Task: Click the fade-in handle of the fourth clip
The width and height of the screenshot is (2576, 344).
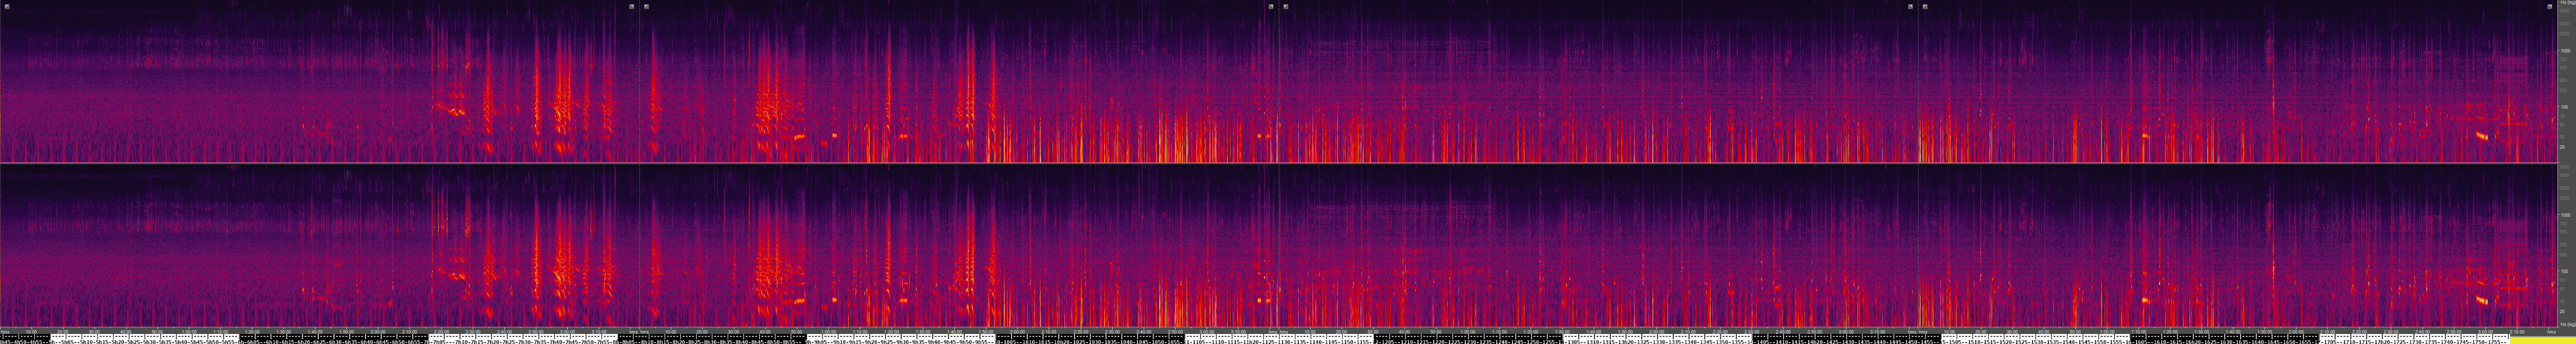Action: pyautogui.click(x=1925, y=6)
